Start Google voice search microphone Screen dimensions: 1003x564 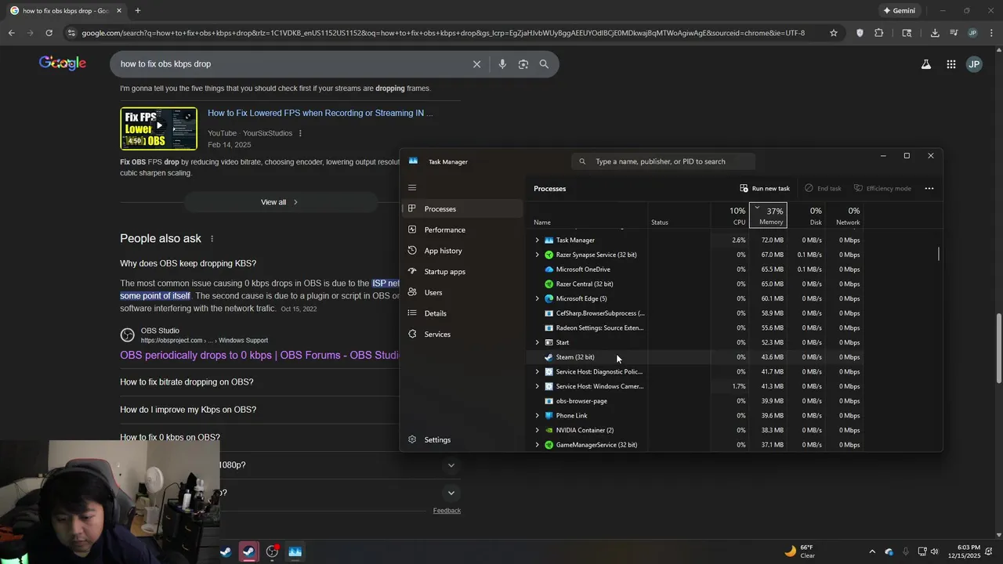[502, 64]
